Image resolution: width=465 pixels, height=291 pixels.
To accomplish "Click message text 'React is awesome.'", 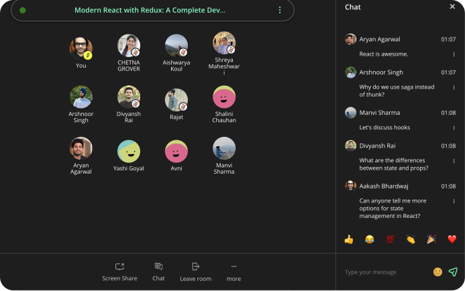I will tap(384, 54).
